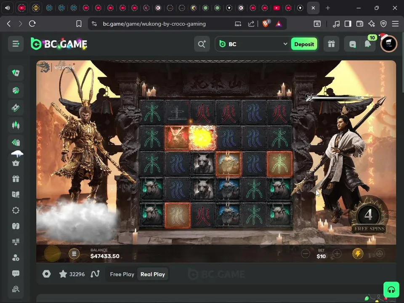Open the site search icon

202,44
